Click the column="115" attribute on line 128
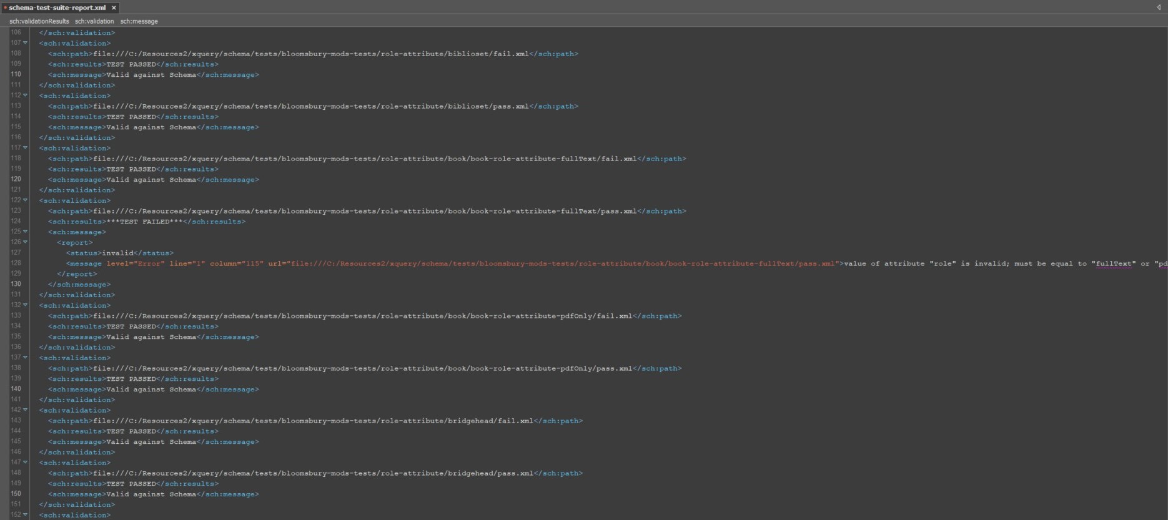 tap(237, 263)
